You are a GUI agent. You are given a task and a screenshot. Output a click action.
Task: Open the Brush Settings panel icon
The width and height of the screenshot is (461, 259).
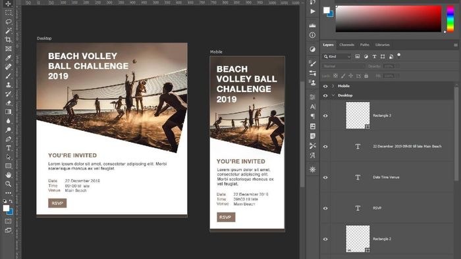pos(313,63)
